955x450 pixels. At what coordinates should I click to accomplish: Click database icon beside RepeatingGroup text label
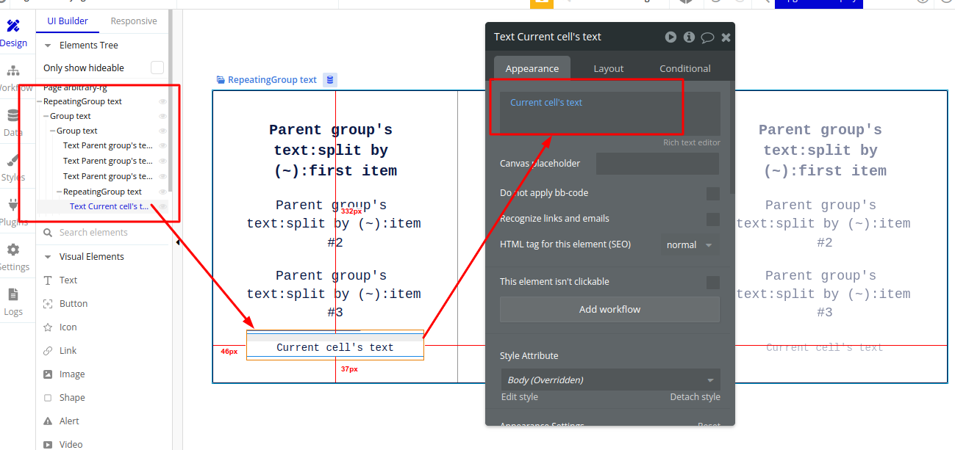(330, 80)
